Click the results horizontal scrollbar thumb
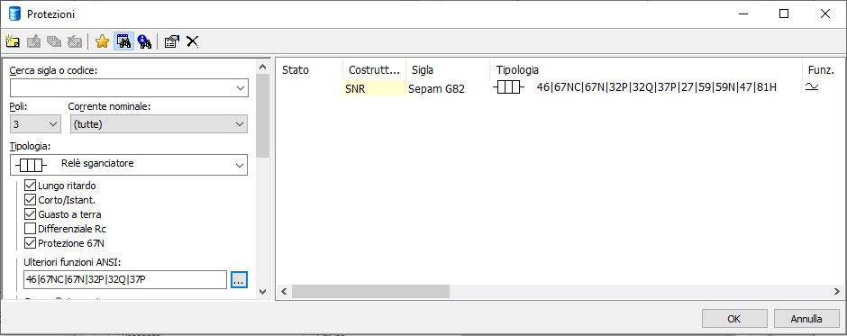The image size is (847, 336). (370, 292)
